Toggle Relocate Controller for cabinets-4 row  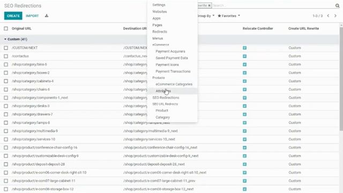click(244, 81)
